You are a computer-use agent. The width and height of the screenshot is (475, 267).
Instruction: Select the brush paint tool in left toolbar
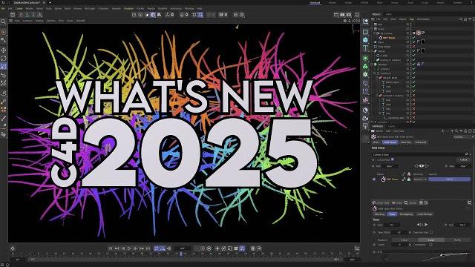pos(3,118)
